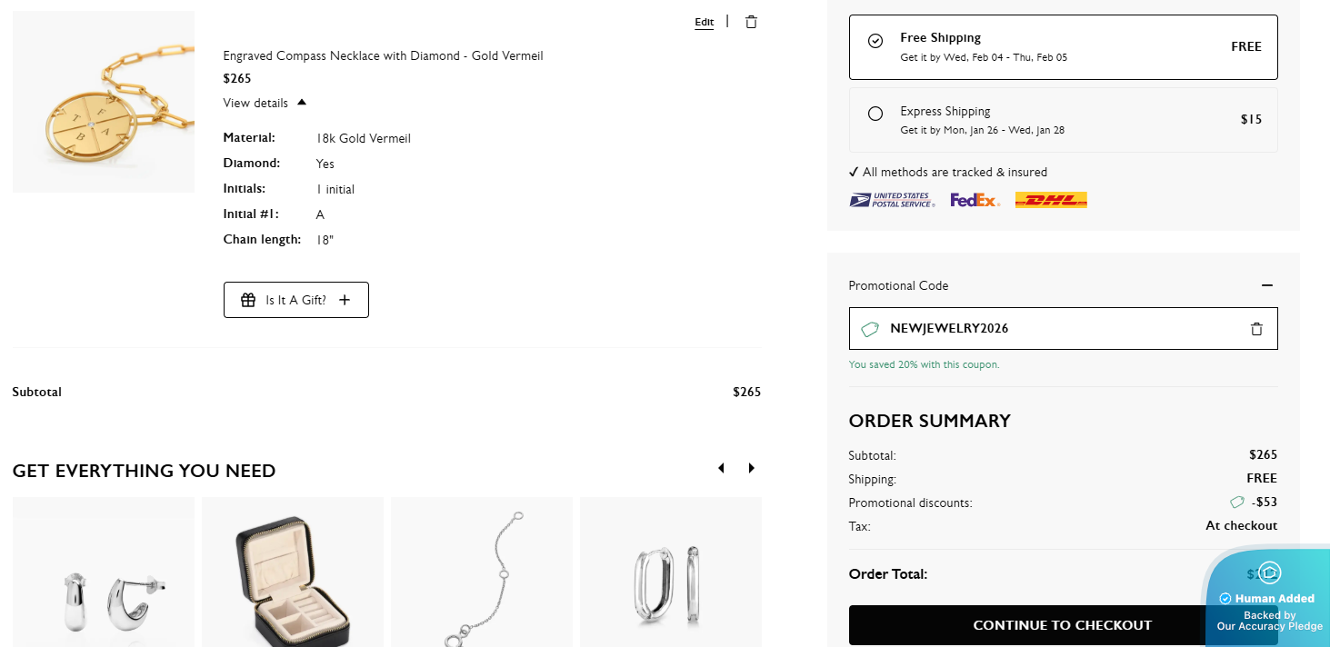
Task: Click the DHL carrier logo
Action: point(1051,200)
